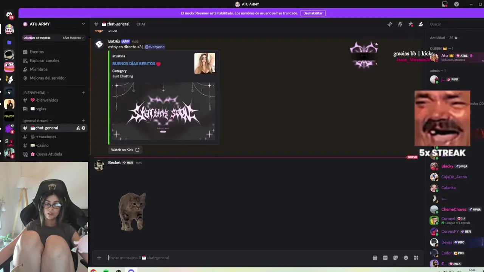Click Watch on Kick button
The width and height of the screenshot is (484, 272).
point(125,150)
